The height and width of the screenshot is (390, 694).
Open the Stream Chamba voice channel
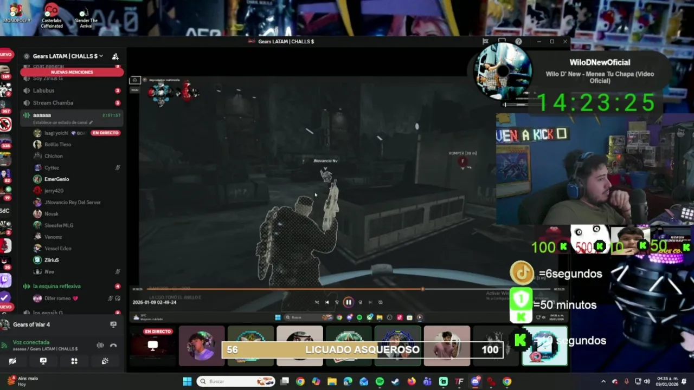tap(72, 103)
